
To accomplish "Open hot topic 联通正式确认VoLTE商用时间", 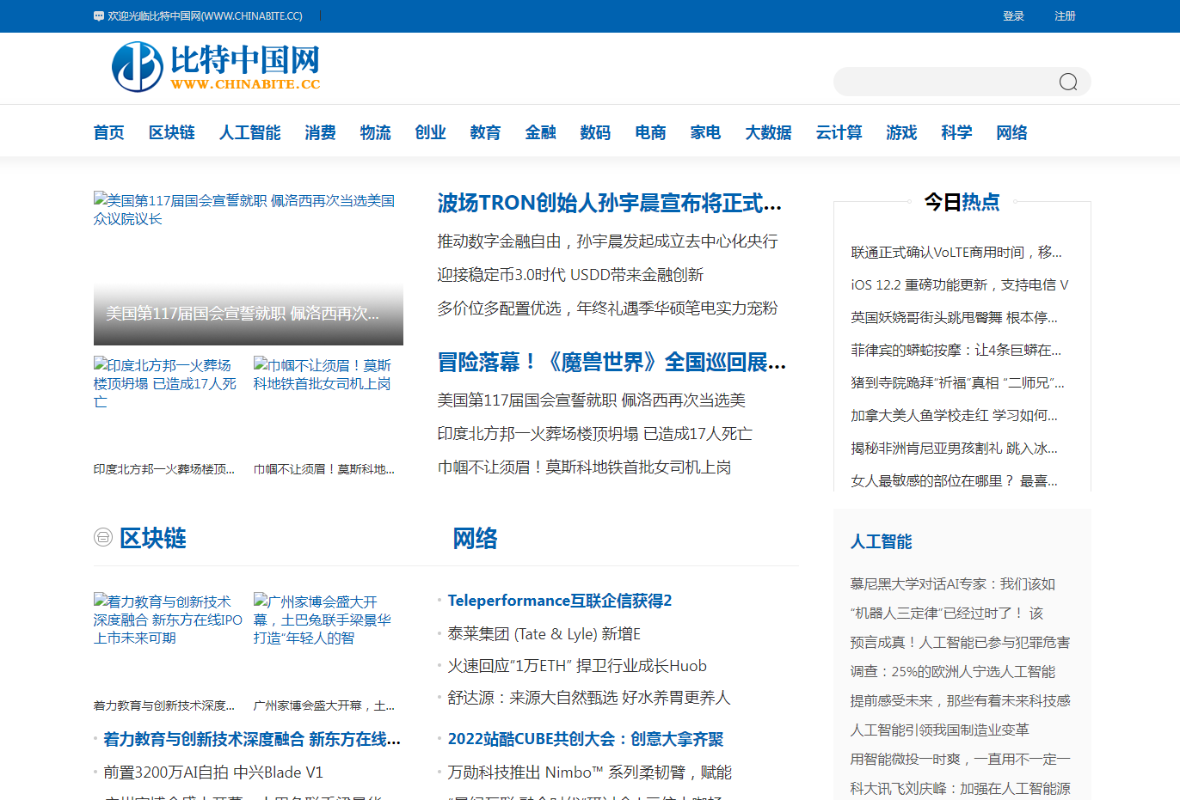I will click(x=956, y=253).
